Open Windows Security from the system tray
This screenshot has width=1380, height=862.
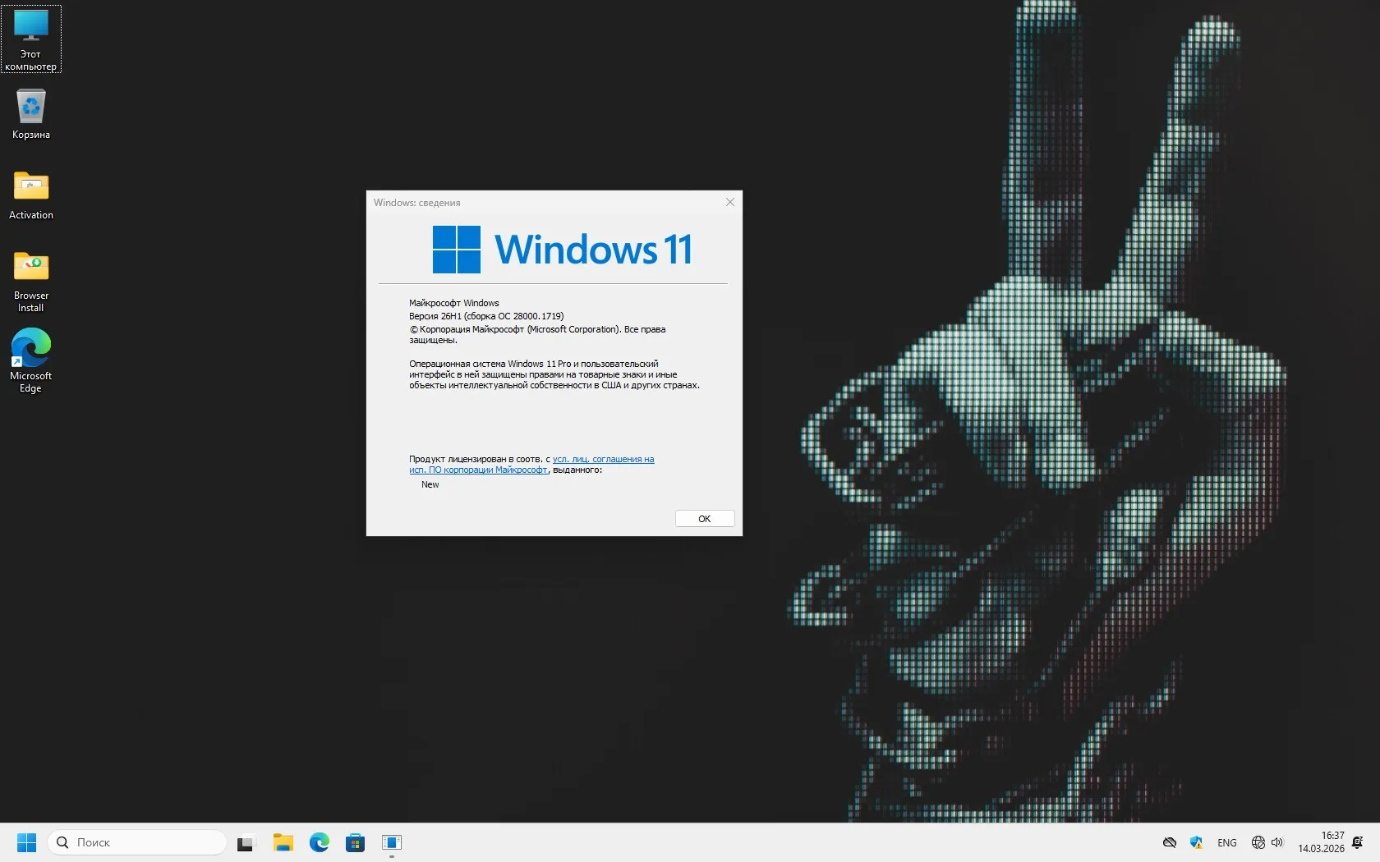coord(1197,842)
